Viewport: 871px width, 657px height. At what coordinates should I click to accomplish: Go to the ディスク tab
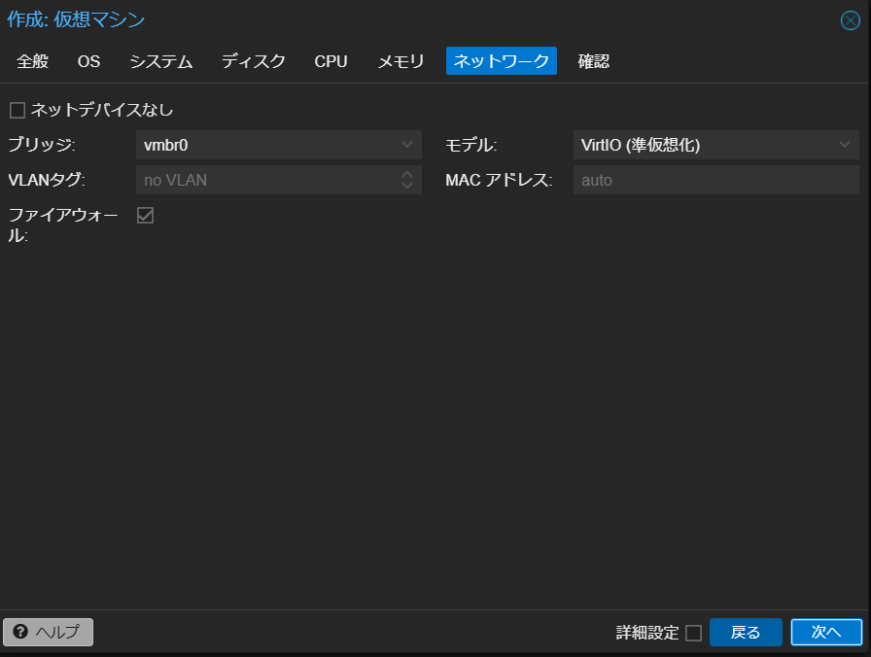[x=254, y=61]
